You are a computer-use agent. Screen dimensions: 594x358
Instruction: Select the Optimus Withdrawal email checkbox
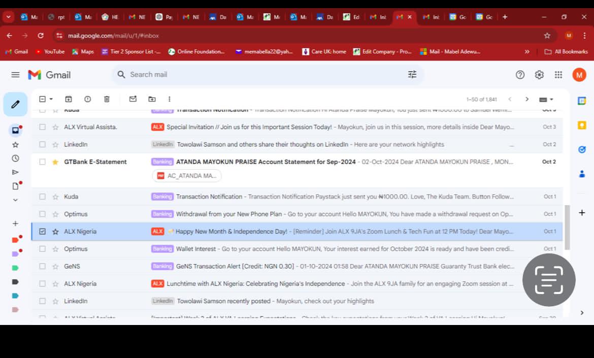click(43, 214)
